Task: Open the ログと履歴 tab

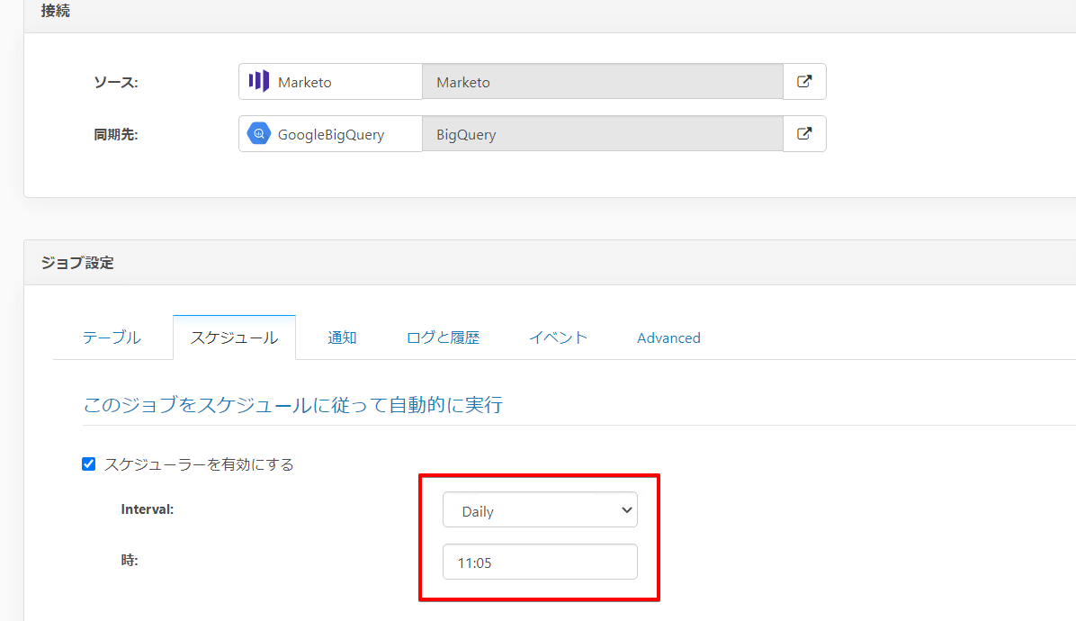Action: [x=443, y=337]
